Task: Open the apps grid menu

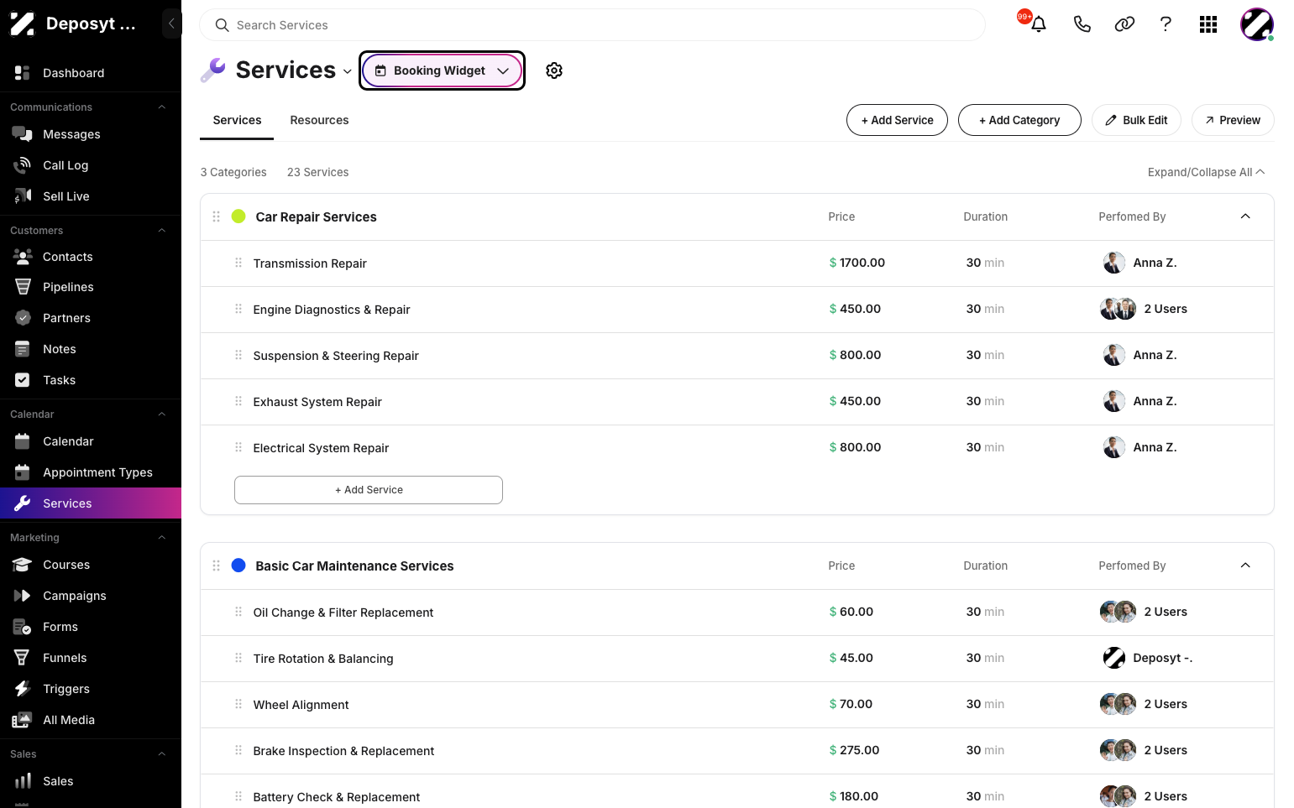Action: tap(1208, 24)
